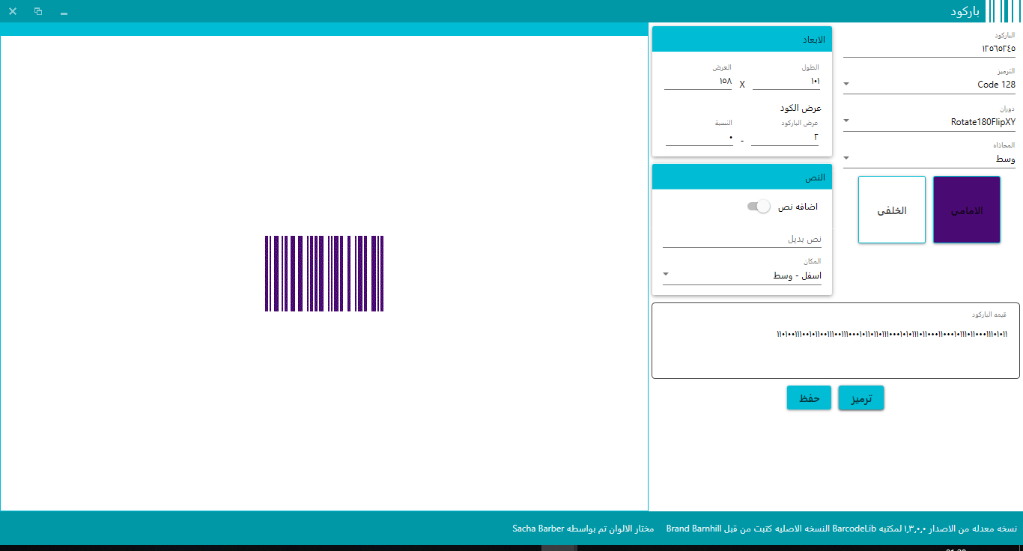Minimize the barcode window

tap(64, 12)
